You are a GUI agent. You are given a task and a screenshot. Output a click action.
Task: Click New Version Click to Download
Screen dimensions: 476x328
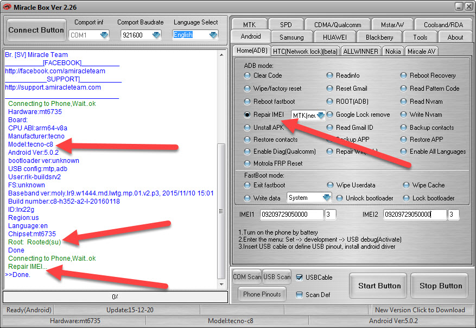pyautogui.click(x=420, y=310)
